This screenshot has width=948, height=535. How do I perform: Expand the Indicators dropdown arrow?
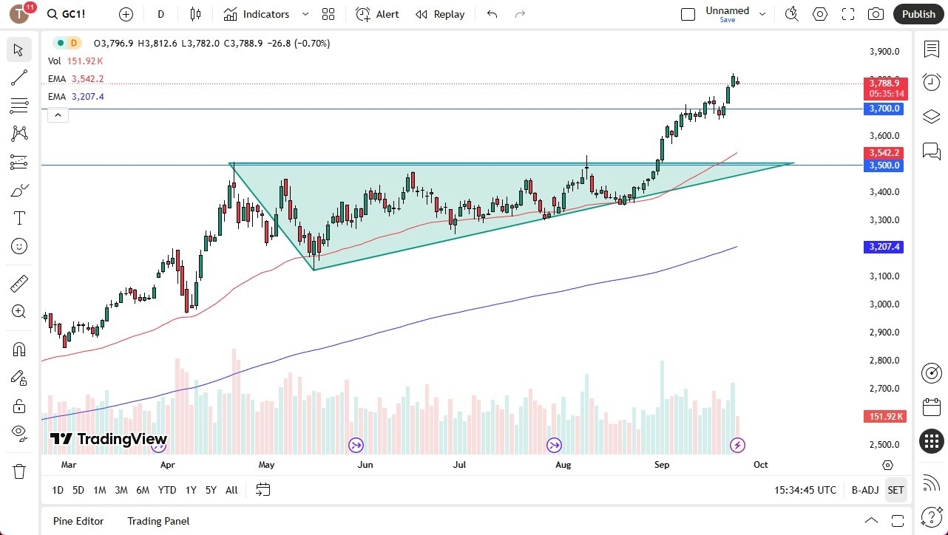point(304,14)
